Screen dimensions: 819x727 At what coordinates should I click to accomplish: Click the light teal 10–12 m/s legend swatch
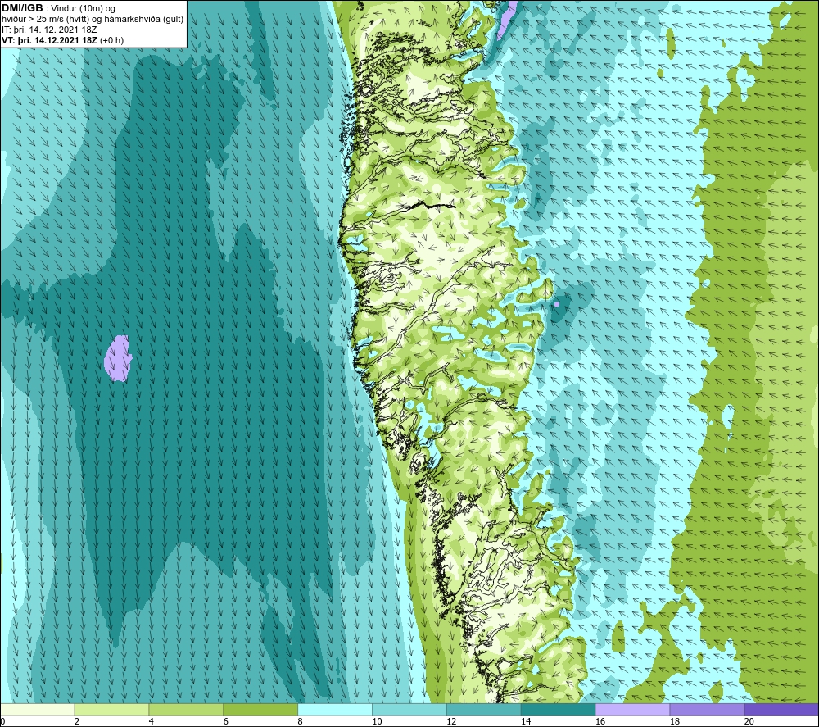pyautogui.click(x=409, y=709)
